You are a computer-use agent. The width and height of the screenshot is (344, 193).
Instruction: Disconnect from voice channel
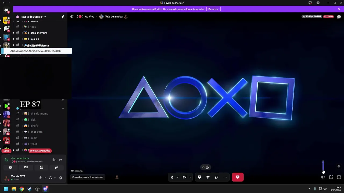(61, 160)
